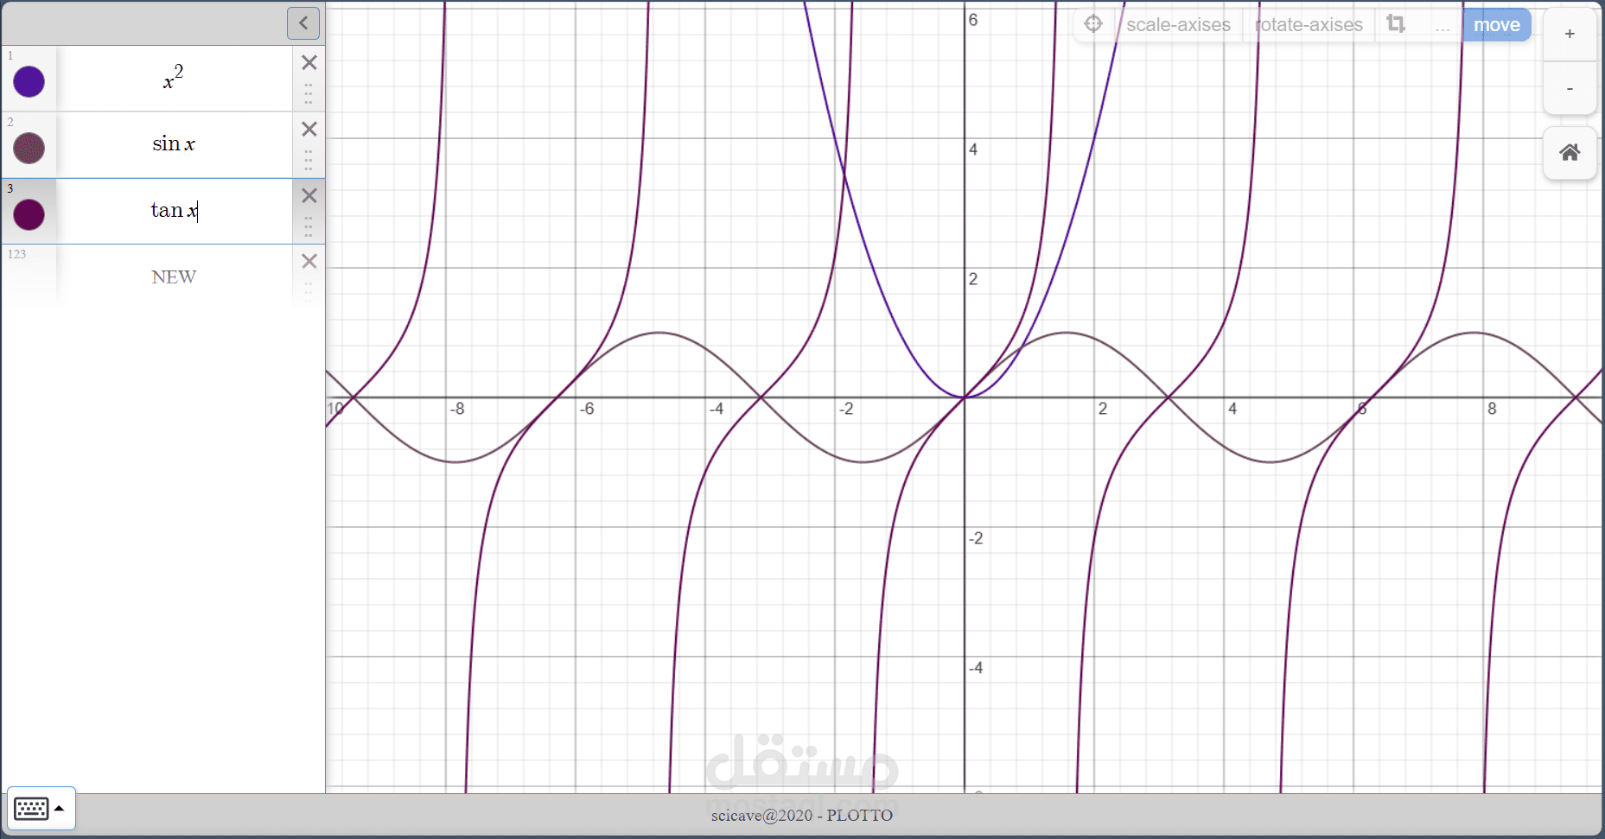The image size is (1605, 839).
Task: Expand options for the NEW expression row
Action: 308,289
